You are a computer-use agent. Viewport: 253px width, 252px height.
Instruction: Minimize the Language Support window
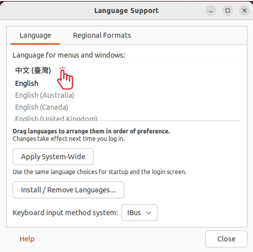[x=211, y=11]
